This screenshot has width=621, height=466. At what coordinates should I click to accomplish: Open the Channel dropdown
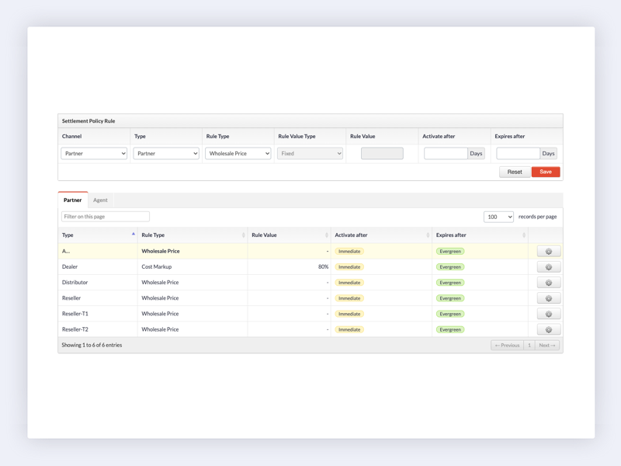pos(94,153)
